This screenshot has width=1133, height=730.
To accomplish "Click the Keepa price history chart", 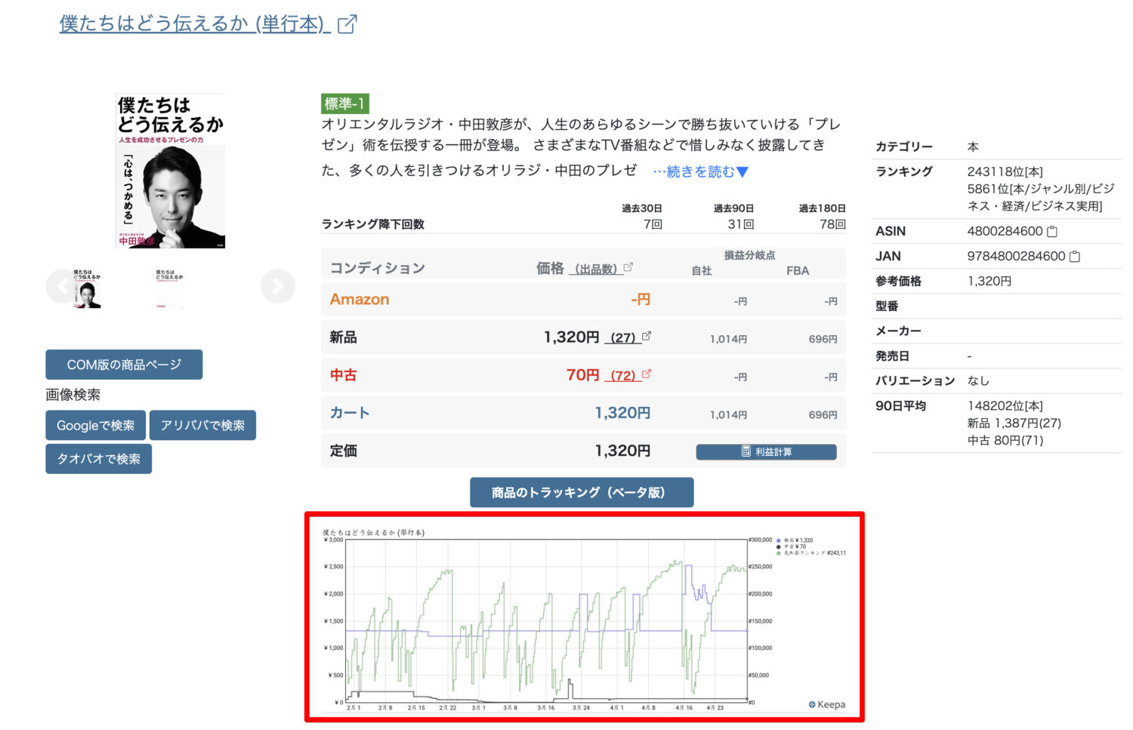I will (x=584, y=618).
